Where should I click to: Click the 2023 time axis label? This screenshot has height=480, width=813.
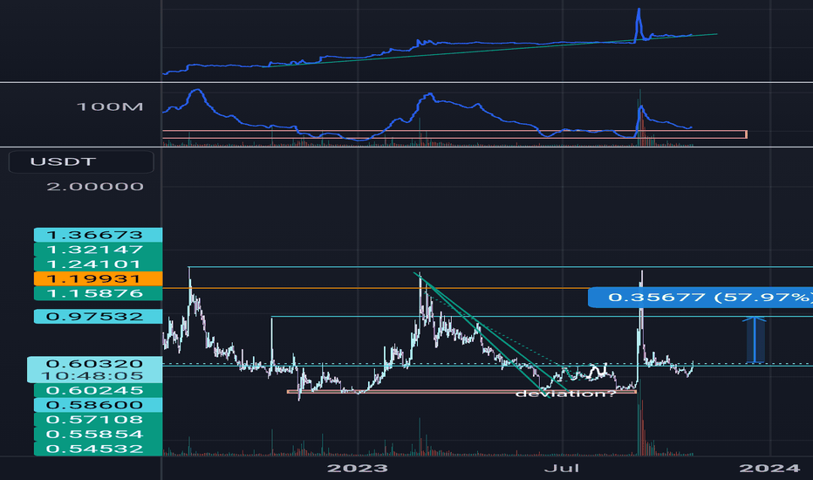(358, 468)
